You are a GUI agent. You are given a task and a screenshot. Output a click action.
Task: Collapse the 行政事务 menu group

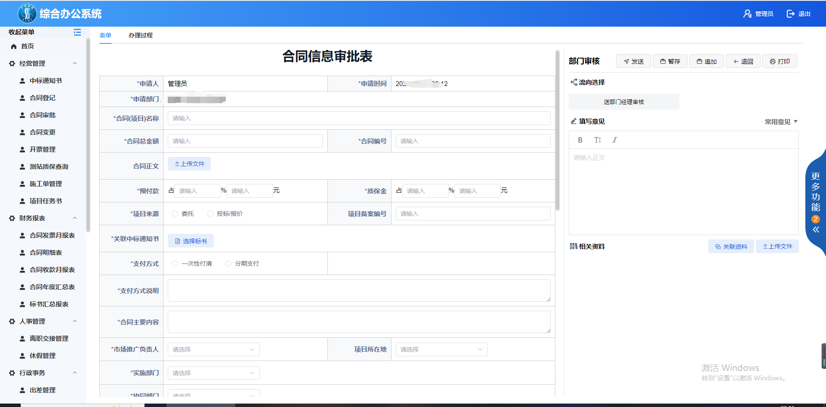coord(75,373)
